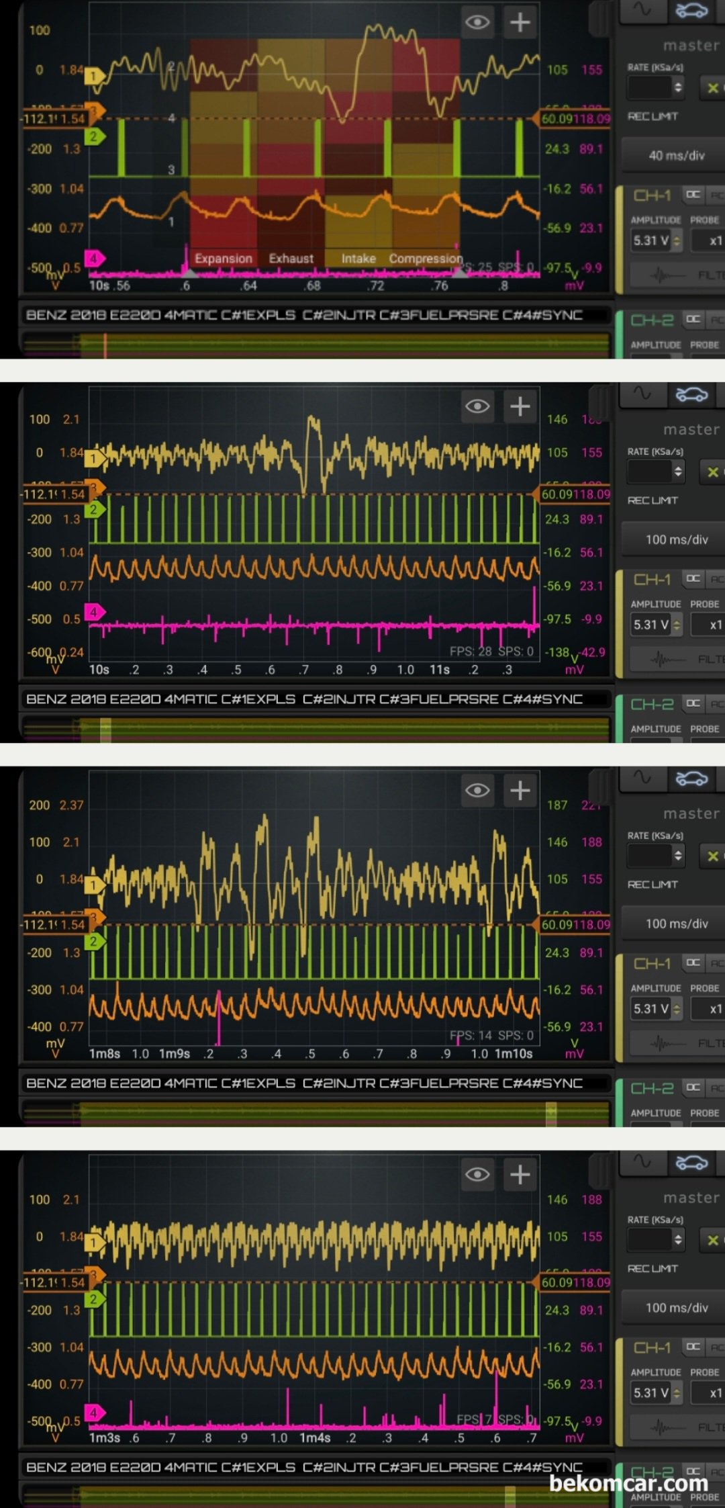
Task: Click the 40 ms/div timebase button
Action: [674, 155]
